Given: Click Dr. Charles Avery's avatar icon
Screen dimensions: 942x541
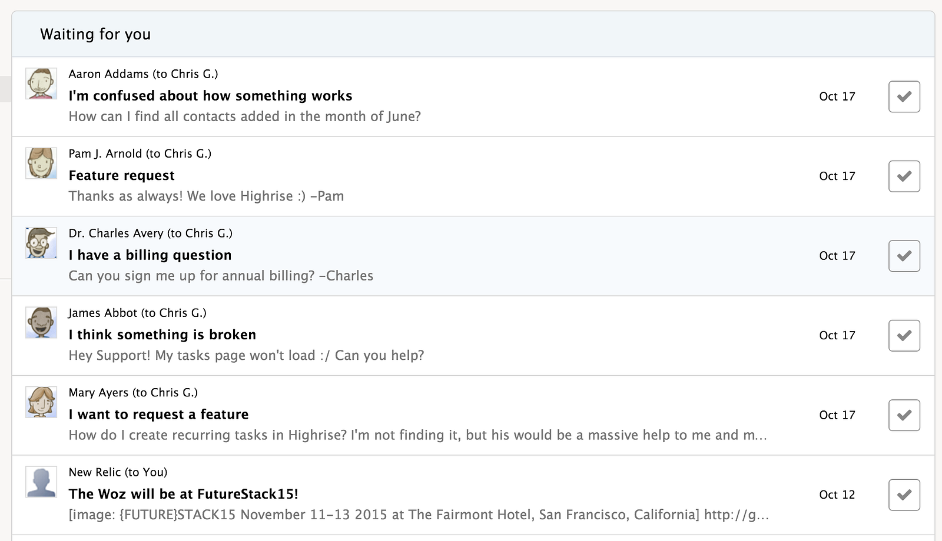Looking at the screenshot, I should click(41, 243).
